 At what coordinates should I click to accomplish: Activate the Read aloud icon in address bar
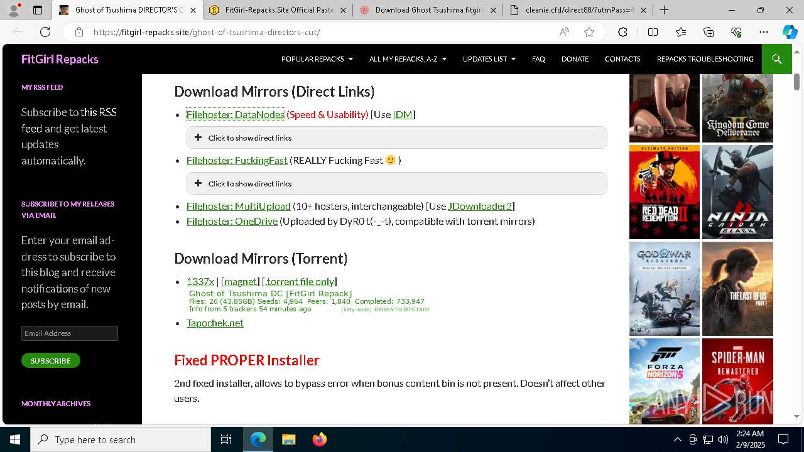(x=564, y=32)
